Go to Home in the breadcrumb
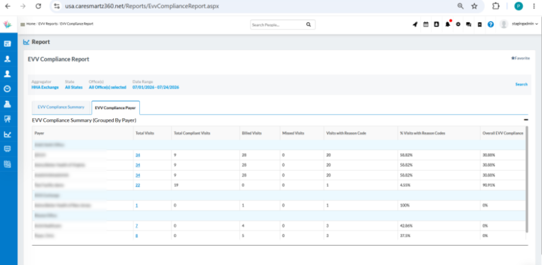 (31, 24)
